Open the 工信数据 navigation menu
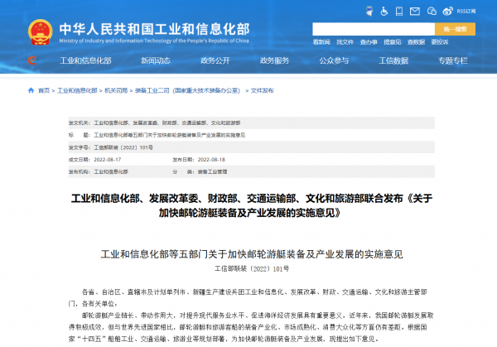Viewport: 497px width, 347px height. pos(393,60)
